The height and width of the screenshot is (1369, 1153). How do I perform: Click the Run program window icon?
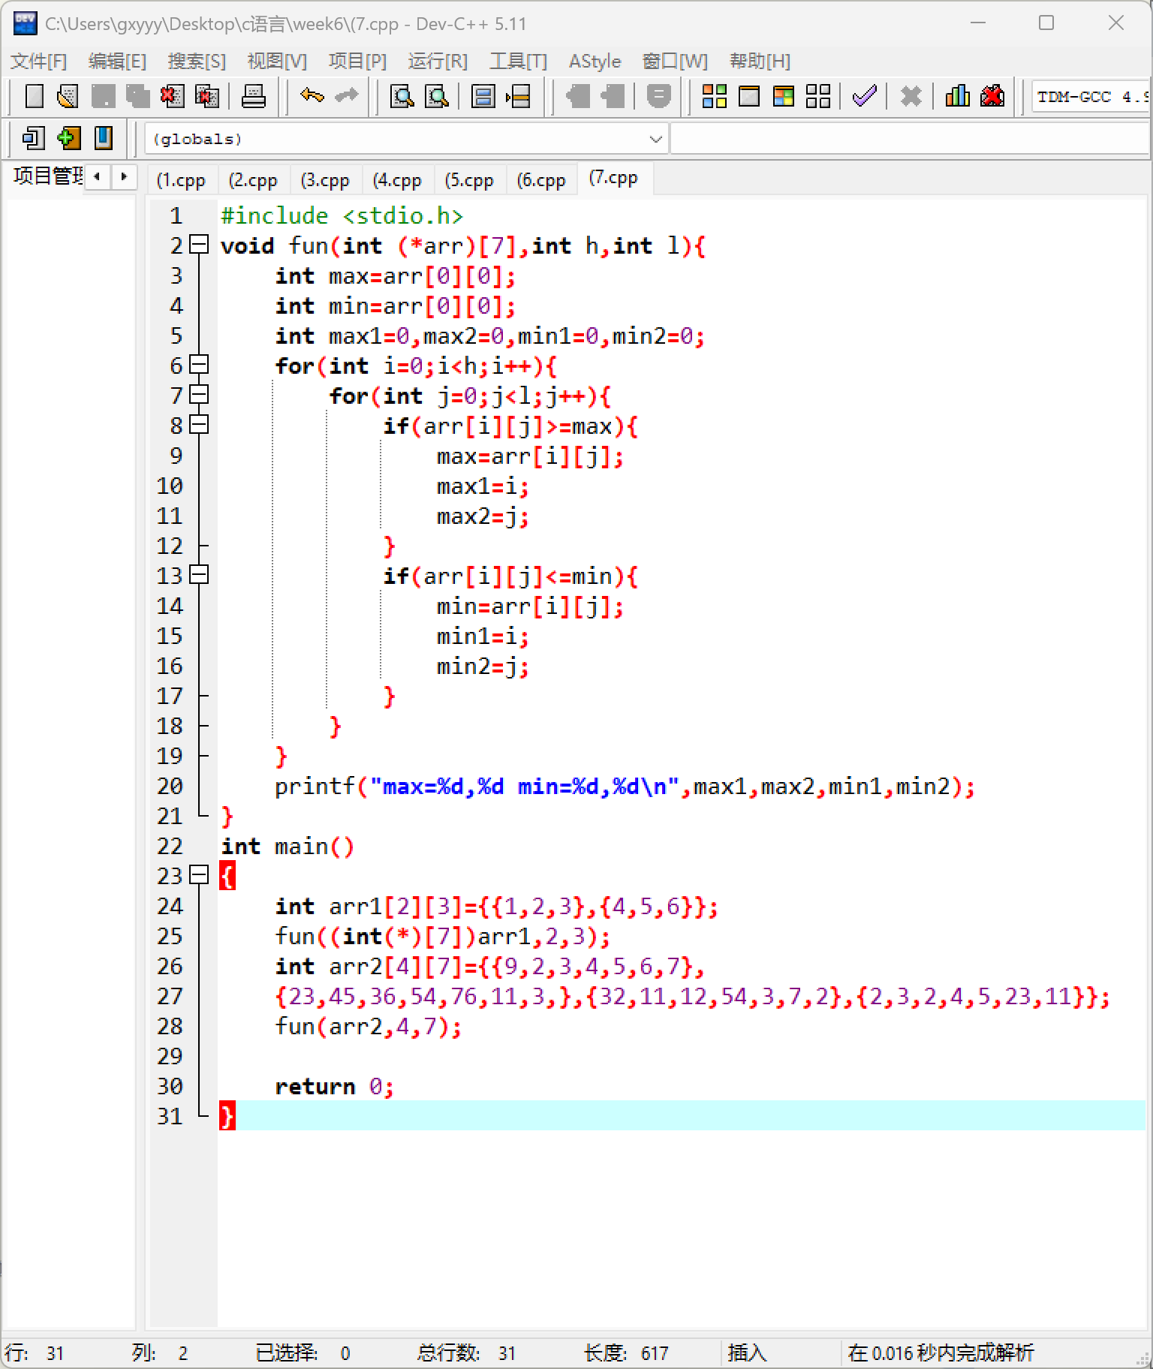[748, 96]
